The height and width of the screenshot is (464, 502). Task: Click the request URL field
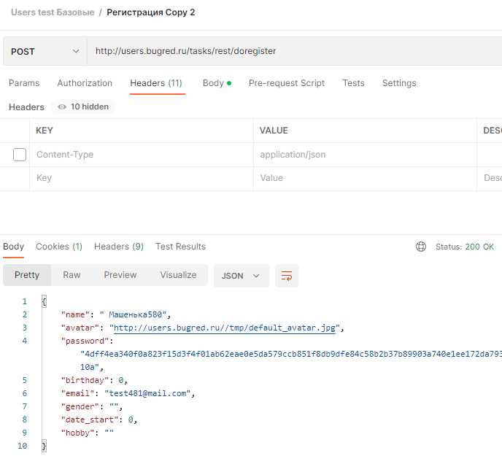click(294, 51)
